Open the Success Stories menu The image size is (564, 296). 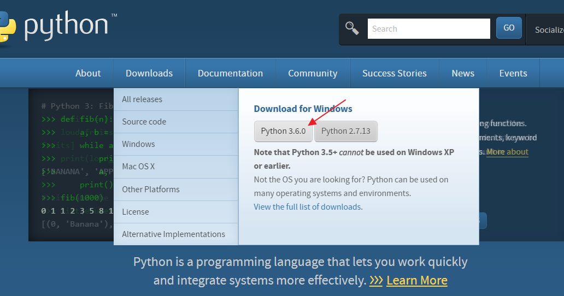(x=394, y=73)
